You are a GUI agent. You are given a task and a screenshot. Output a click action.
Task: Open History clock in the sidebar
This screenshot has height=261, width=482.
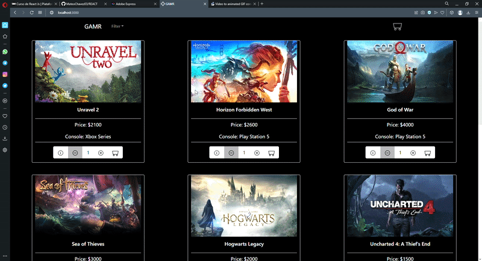(x=5, y=127)
